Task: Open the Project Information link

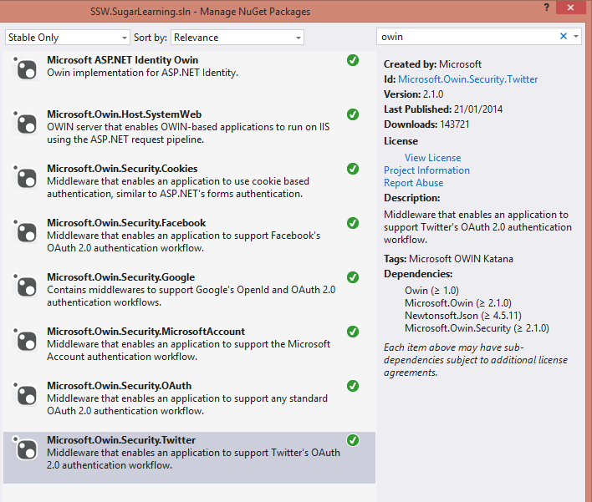Action: [x=426, y=170]
